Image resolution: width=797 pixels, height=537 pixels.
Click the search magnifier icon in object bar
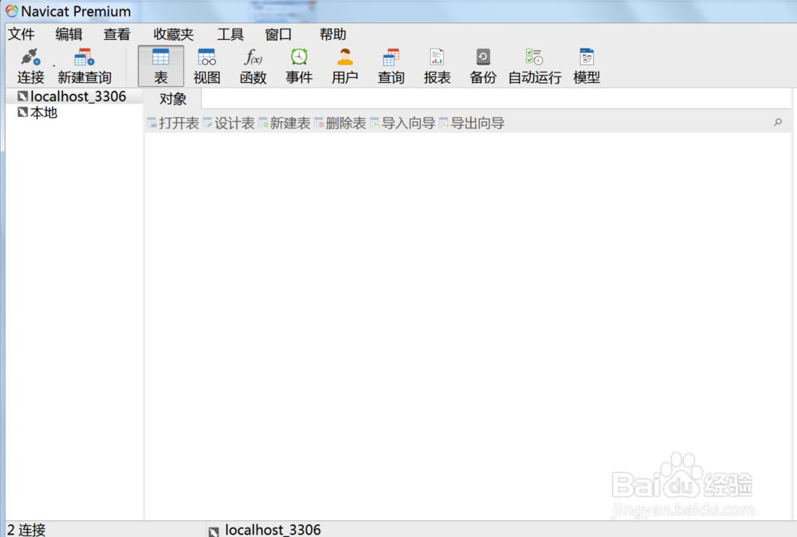point(778,123)
